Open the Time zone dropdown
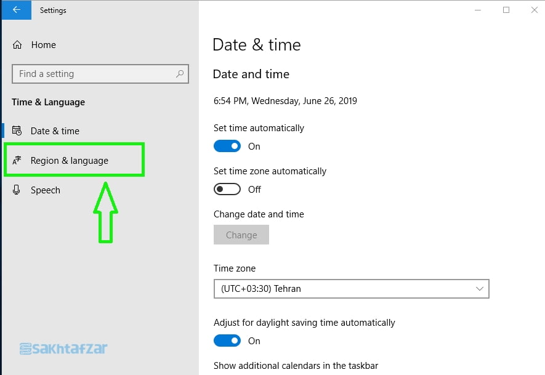This screenshot has height=375, width=545. 351,289
